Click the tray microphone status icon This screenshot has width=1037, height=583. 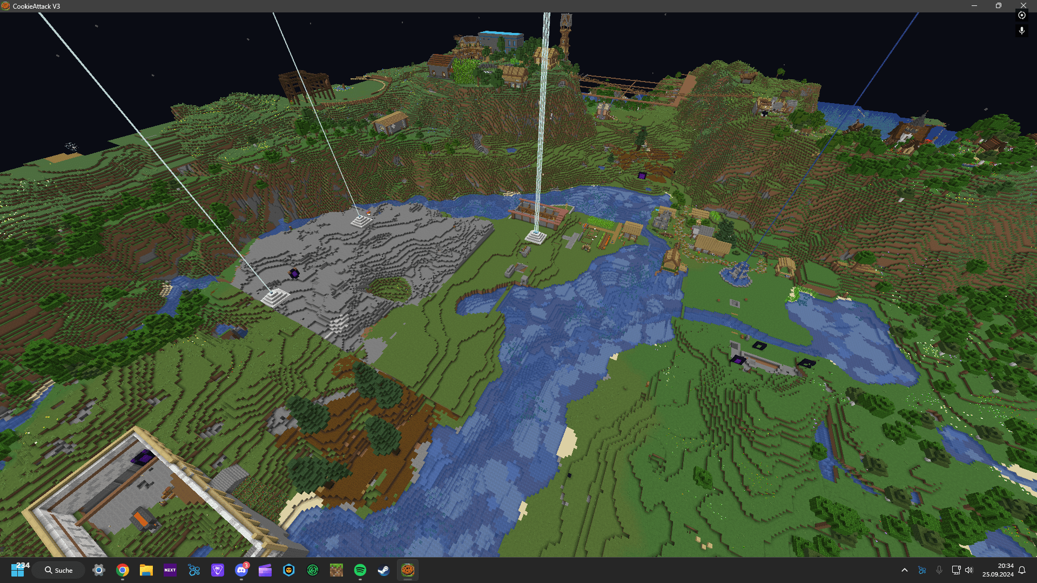939,570
